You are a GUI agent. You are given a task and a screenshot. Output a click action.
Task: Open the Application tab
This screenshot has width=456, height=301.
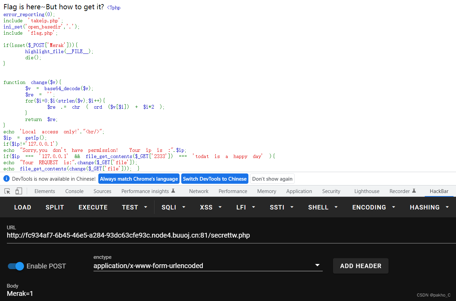(x=299, y=191)
